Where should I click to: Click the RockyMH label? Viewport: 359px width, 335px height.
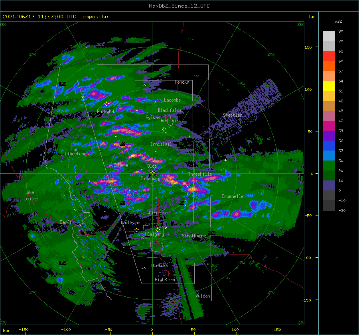coord(105,112)
